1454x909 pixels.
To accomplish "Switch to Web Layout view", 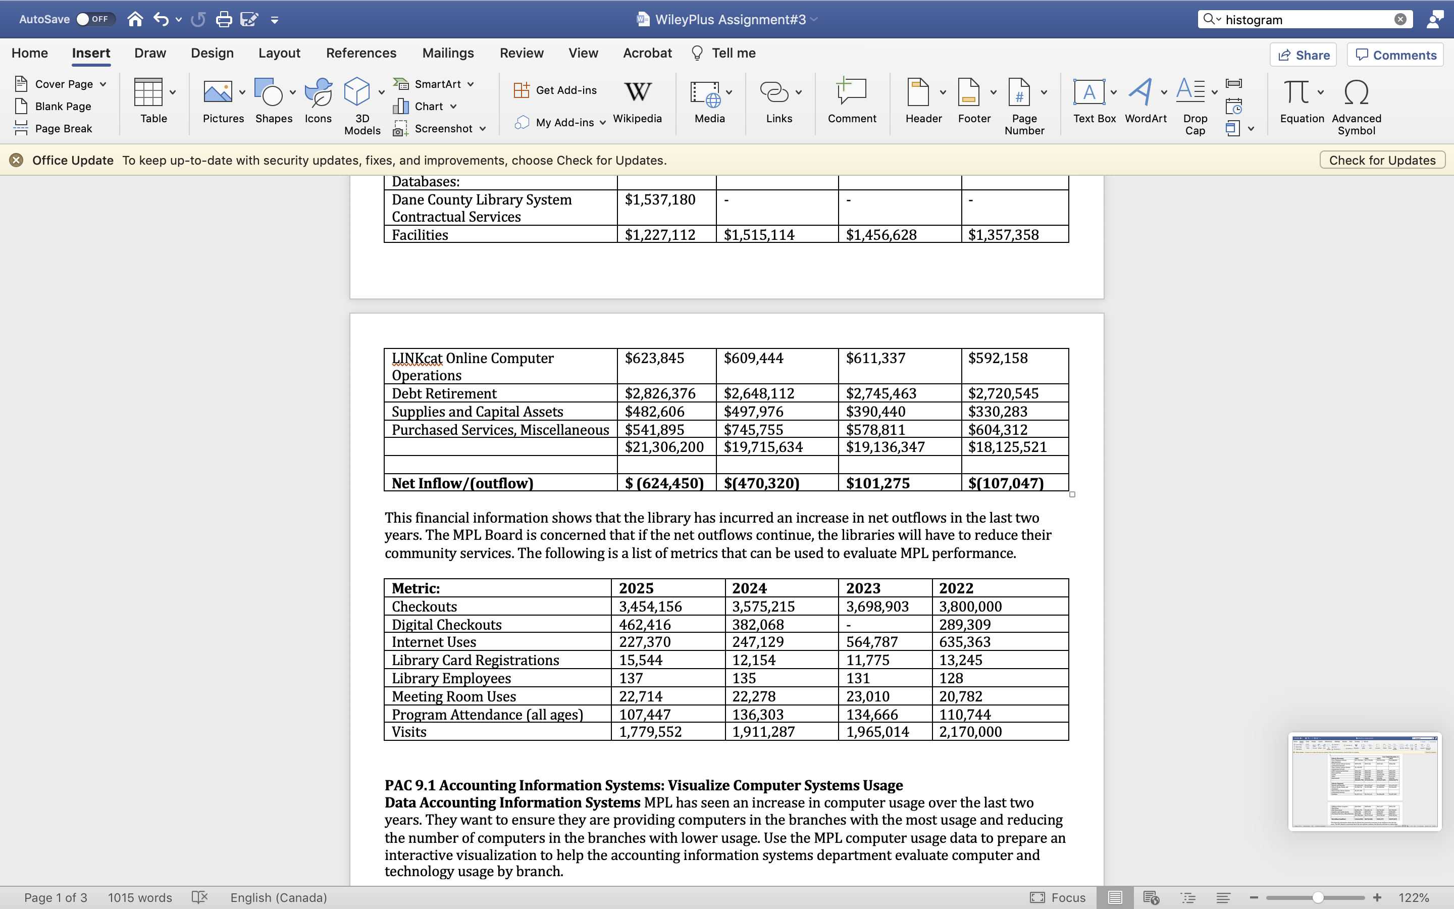I will coord(1151,897).
